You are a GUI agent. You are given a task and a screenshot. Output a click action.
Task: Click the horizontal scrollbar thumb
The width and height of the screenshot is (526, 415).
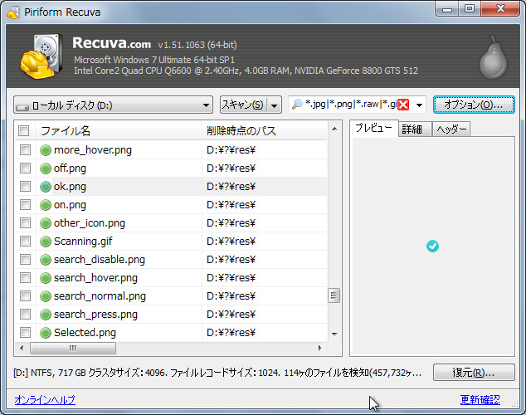(x=73, y=349)
